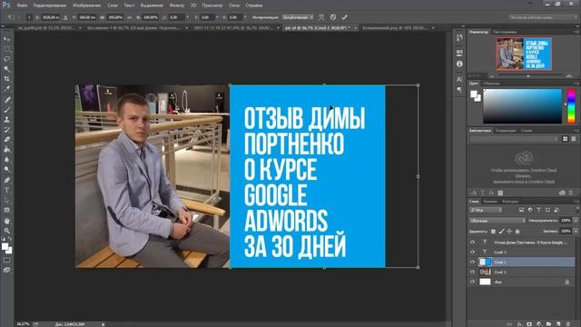Add a layer mask icon
This screenshot has height=327, width=581.
point(529,324)
